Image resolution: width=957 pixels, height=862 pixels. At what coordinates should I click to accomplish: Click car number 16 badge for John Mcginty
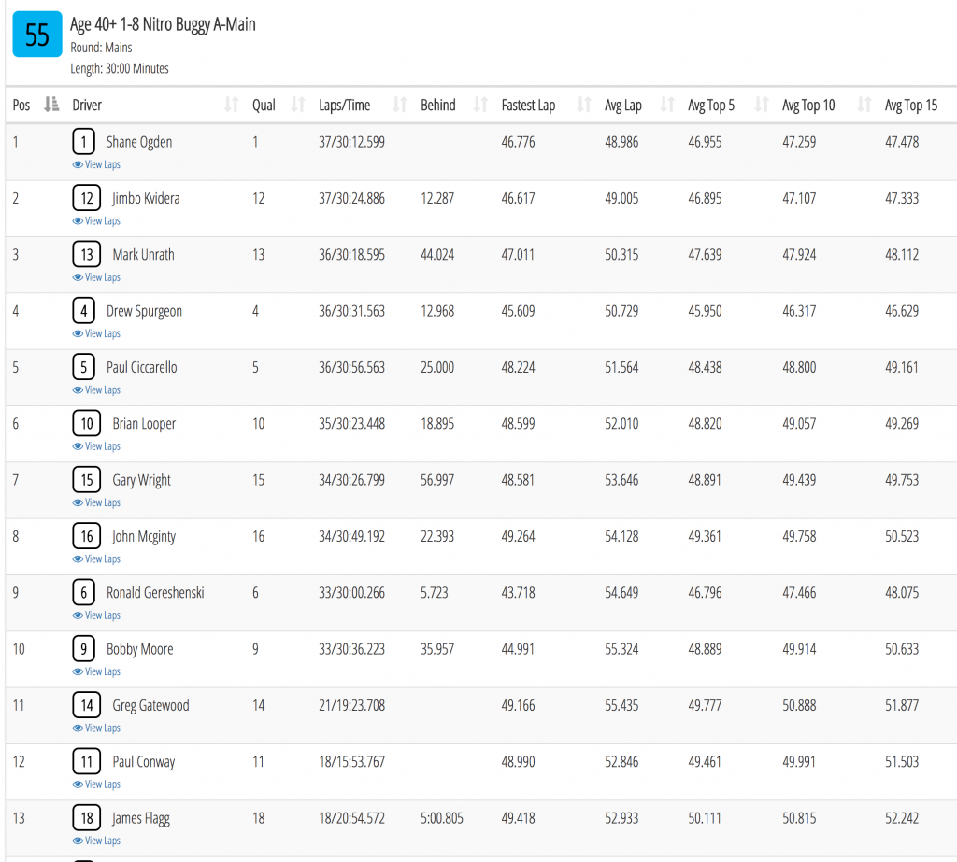pos(87,536)
